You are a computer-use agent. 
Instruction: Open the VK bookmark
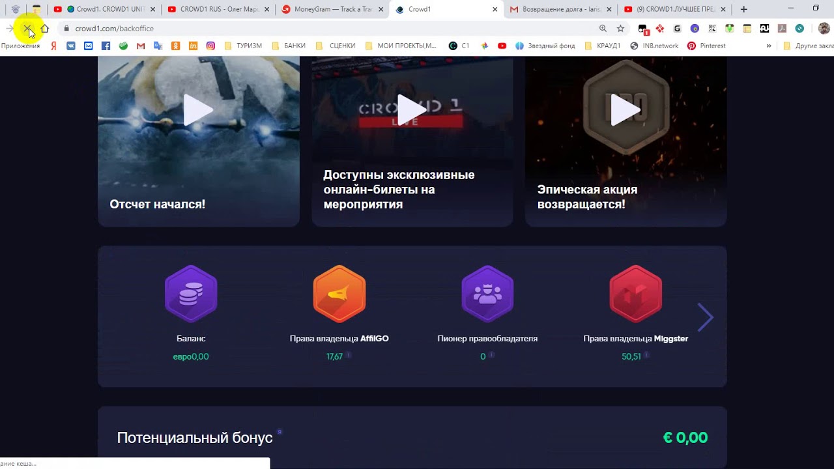click(x=70, y=46)
